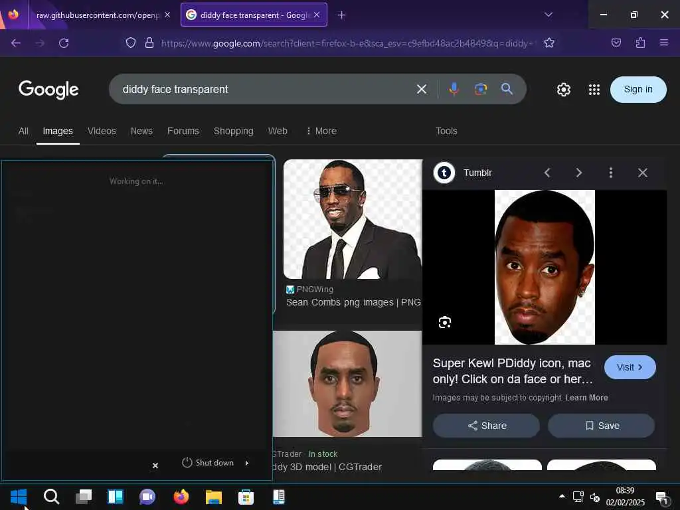The height and width of the screenshot is (510, 680).
Task: Show hidden system tray icons
Action: (562, 496)
